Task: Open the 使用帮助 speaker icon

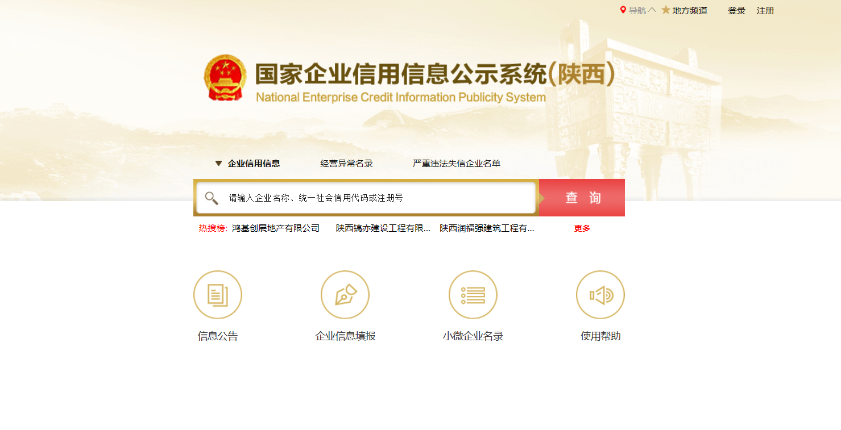Action: (x=600, y=295)
